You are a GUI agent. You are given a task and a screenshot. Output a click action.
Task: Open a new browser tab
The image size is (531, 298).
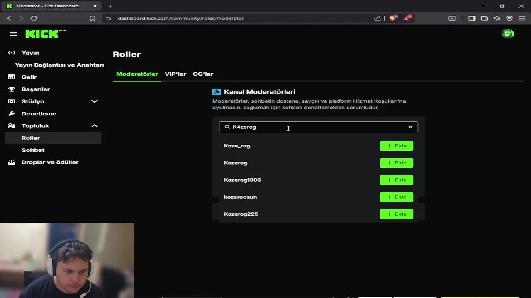pos(110,6)
